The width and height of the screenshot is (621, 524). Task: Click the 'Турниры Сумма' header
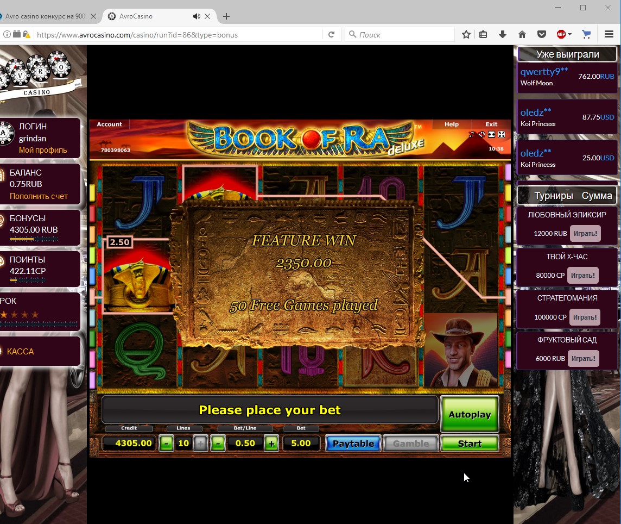tap(567, 196)
